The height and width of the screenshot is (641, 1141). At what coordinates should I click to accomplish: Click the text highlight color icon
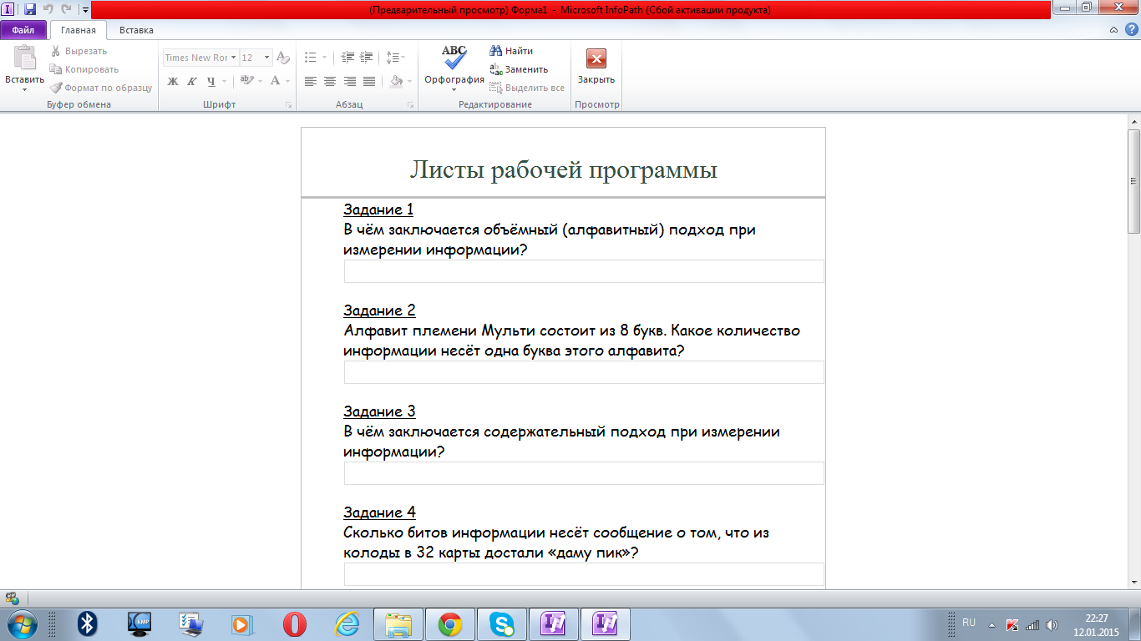[x=246, y=81]
